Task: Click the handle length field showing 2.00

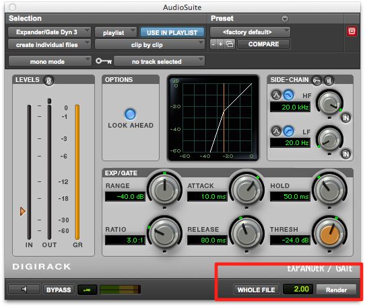Action: tap(298, 289)
